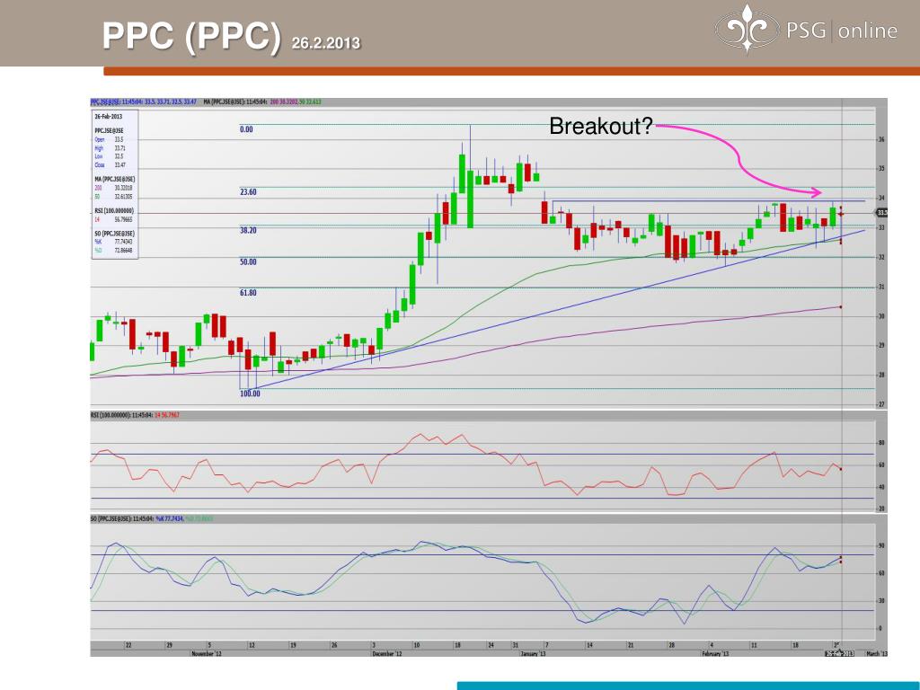Click the "March '13" time axis label
Image resolution: width=920 pixels, height=690 pixels.
coord(877,653)
